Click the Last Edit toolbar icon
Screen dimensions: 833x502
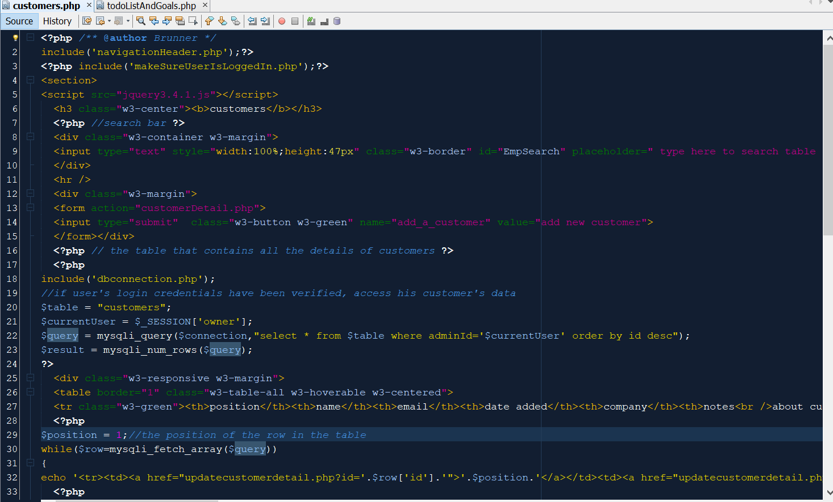pyautogui.click(x=86, y=21)
